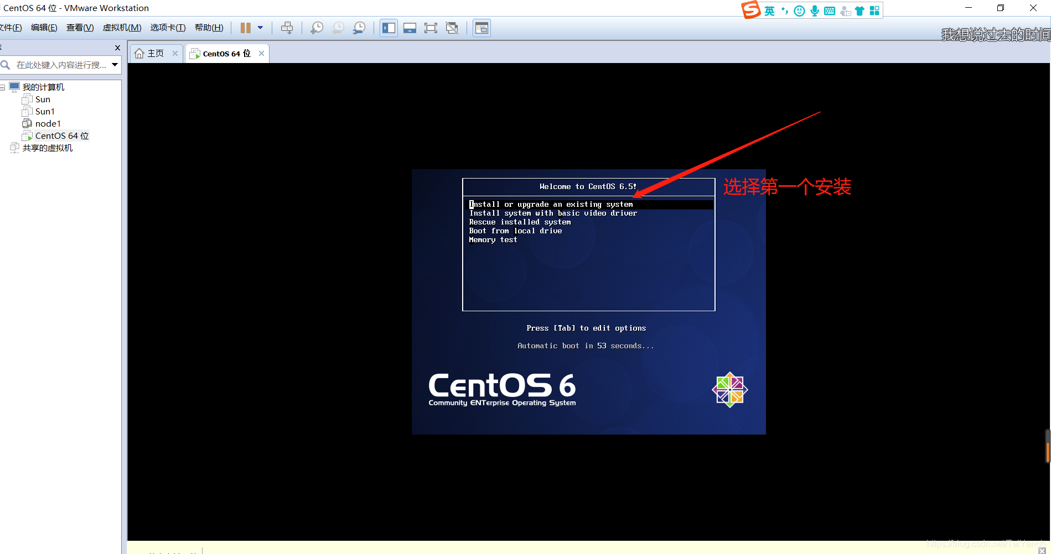
Task: Close the CentOS 64 位 tab
Action: pos(261,54)
